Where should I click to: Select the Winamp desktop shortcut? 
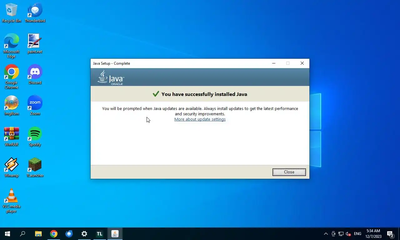(12, 167)
